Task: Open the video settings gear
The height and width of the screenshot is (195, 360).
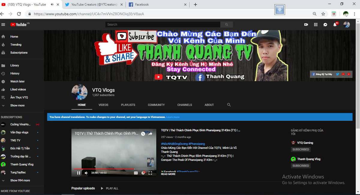Action: click(143, 173)
